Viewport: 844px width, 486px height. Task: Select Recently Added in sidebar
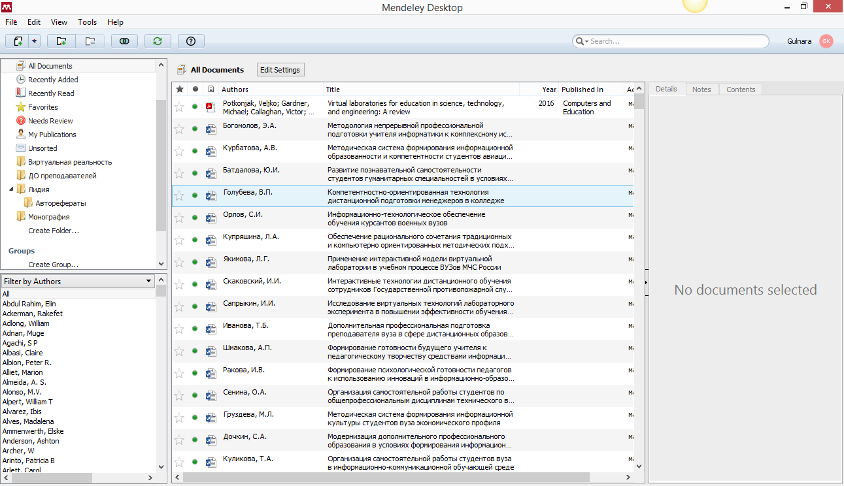tap(53, 80)
